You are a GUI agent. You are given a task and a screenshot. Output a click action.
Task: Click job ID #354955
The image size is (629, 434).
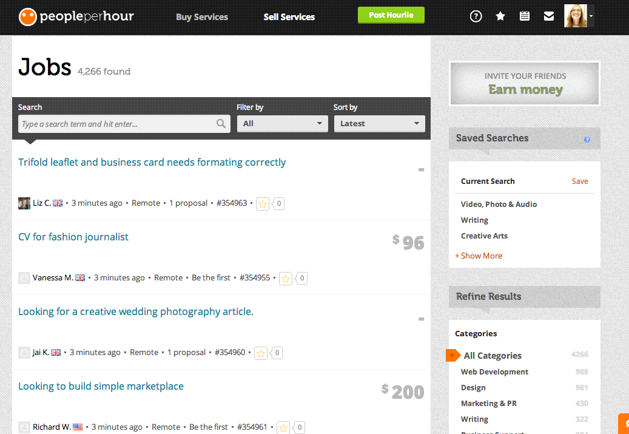(255, 278)
